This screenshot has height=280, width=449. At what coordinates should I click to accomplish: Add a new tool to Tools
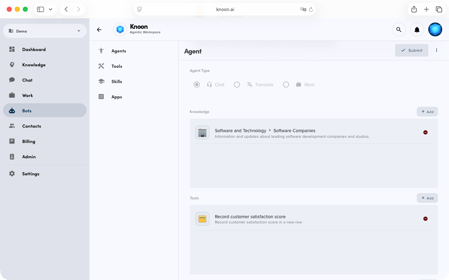pos(427,198)
